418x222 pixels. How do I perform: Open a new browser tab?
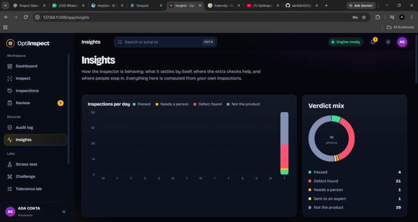click(x=326, y=5)
